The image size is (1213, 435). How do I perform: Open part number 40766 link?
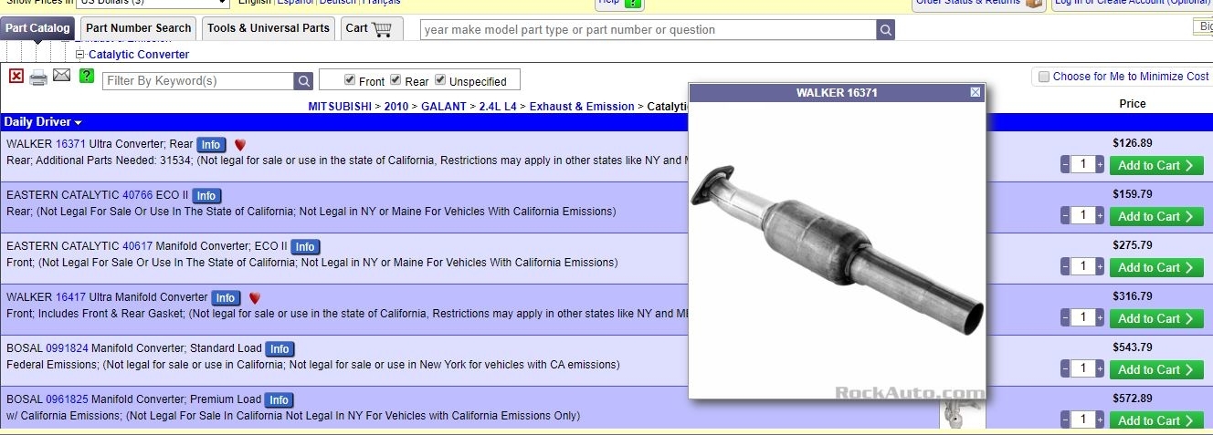tap(138, 195)
